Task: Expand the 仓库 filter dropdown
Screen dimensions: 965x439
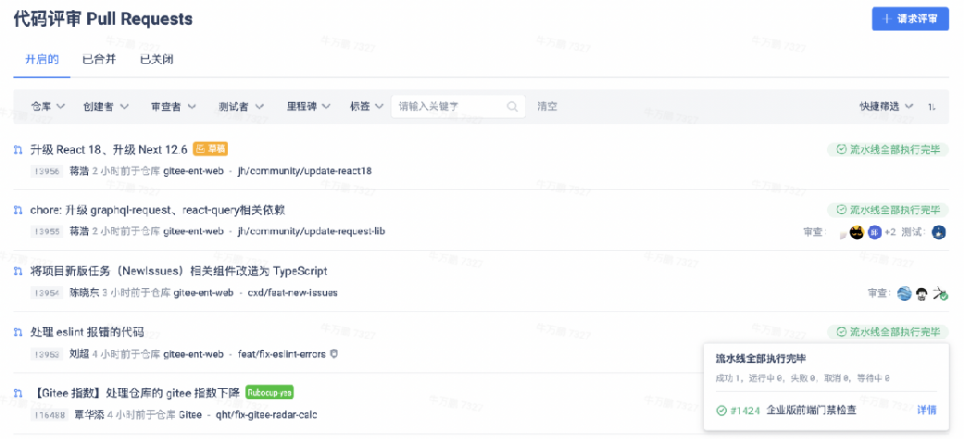Action: point(48,107)
